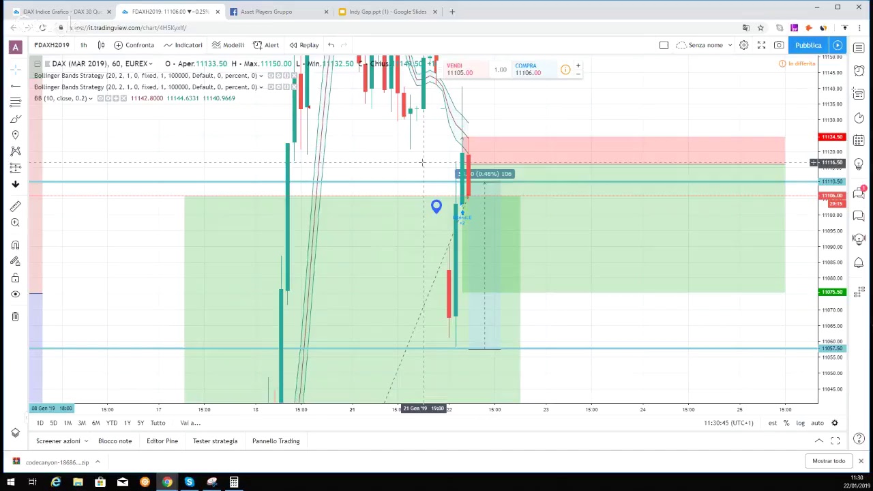Image resolution: width=873 pixels, height=491 pixels.
Task: Select the brush drawing tool
Action: pyautogui.click(x=15, y=119)
